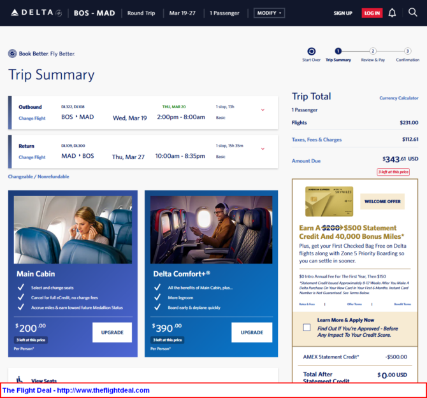
Task: Click outbound time 2:00pm - 8:00am
Action: click(181, 117)
